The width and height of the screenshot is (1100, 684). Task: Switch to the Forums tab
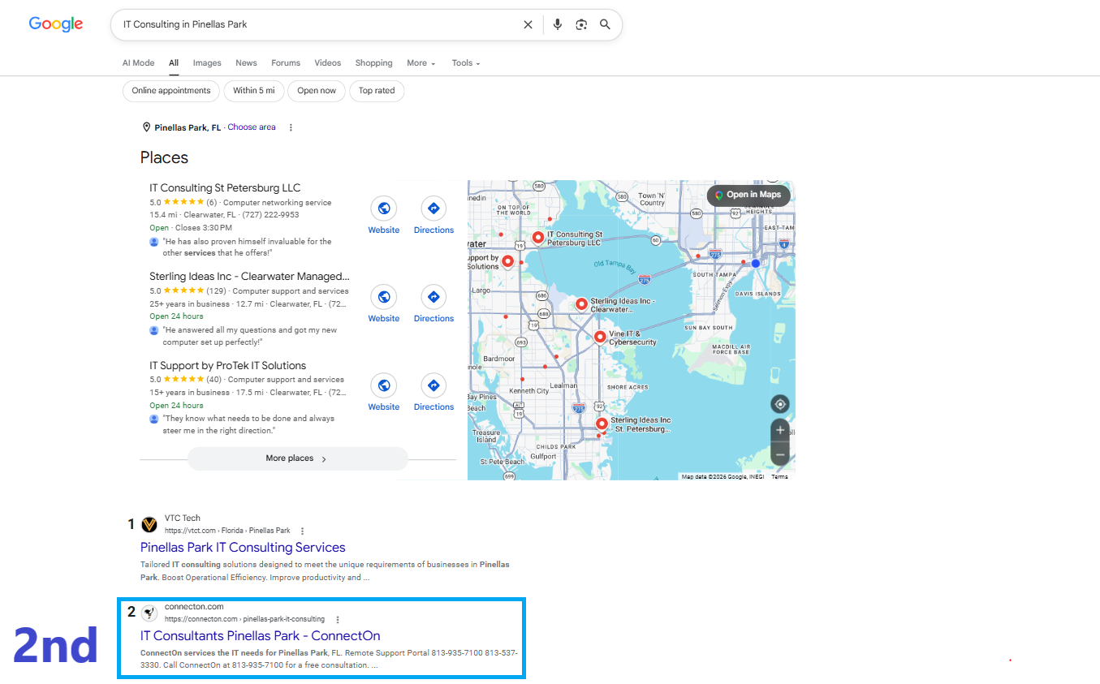coord(286,63)
